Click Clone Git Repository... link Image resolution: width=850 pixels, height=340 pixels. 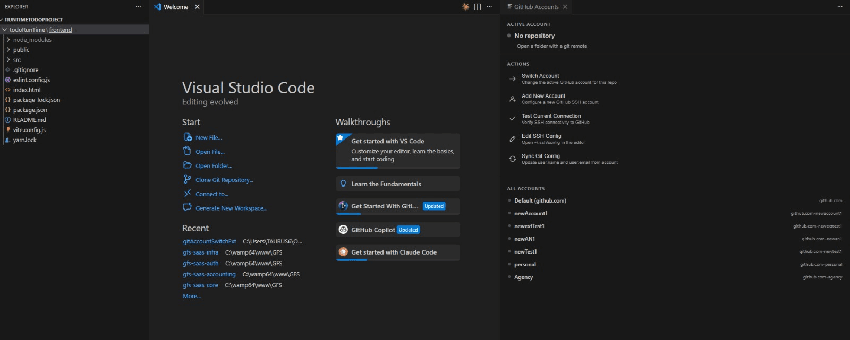pyautogui.click(x=224, y=180)
